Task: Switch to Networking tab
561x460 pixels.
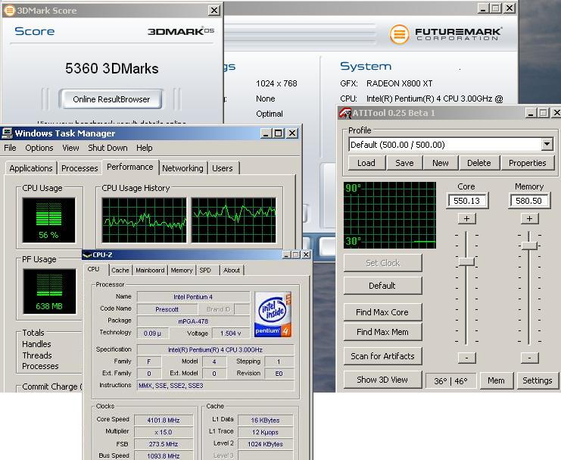Action: (182, 168)
